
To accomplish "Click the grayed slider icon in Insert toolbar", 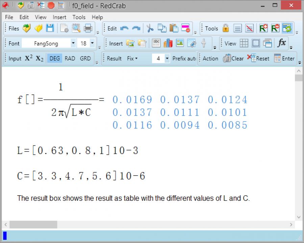I will coord(204,43).
